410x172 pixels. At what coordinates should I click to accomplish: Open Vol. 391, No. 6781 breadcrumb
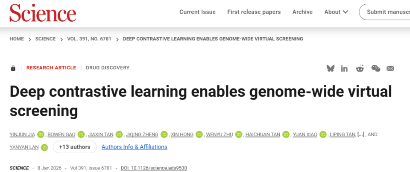(x=89, y=39)
